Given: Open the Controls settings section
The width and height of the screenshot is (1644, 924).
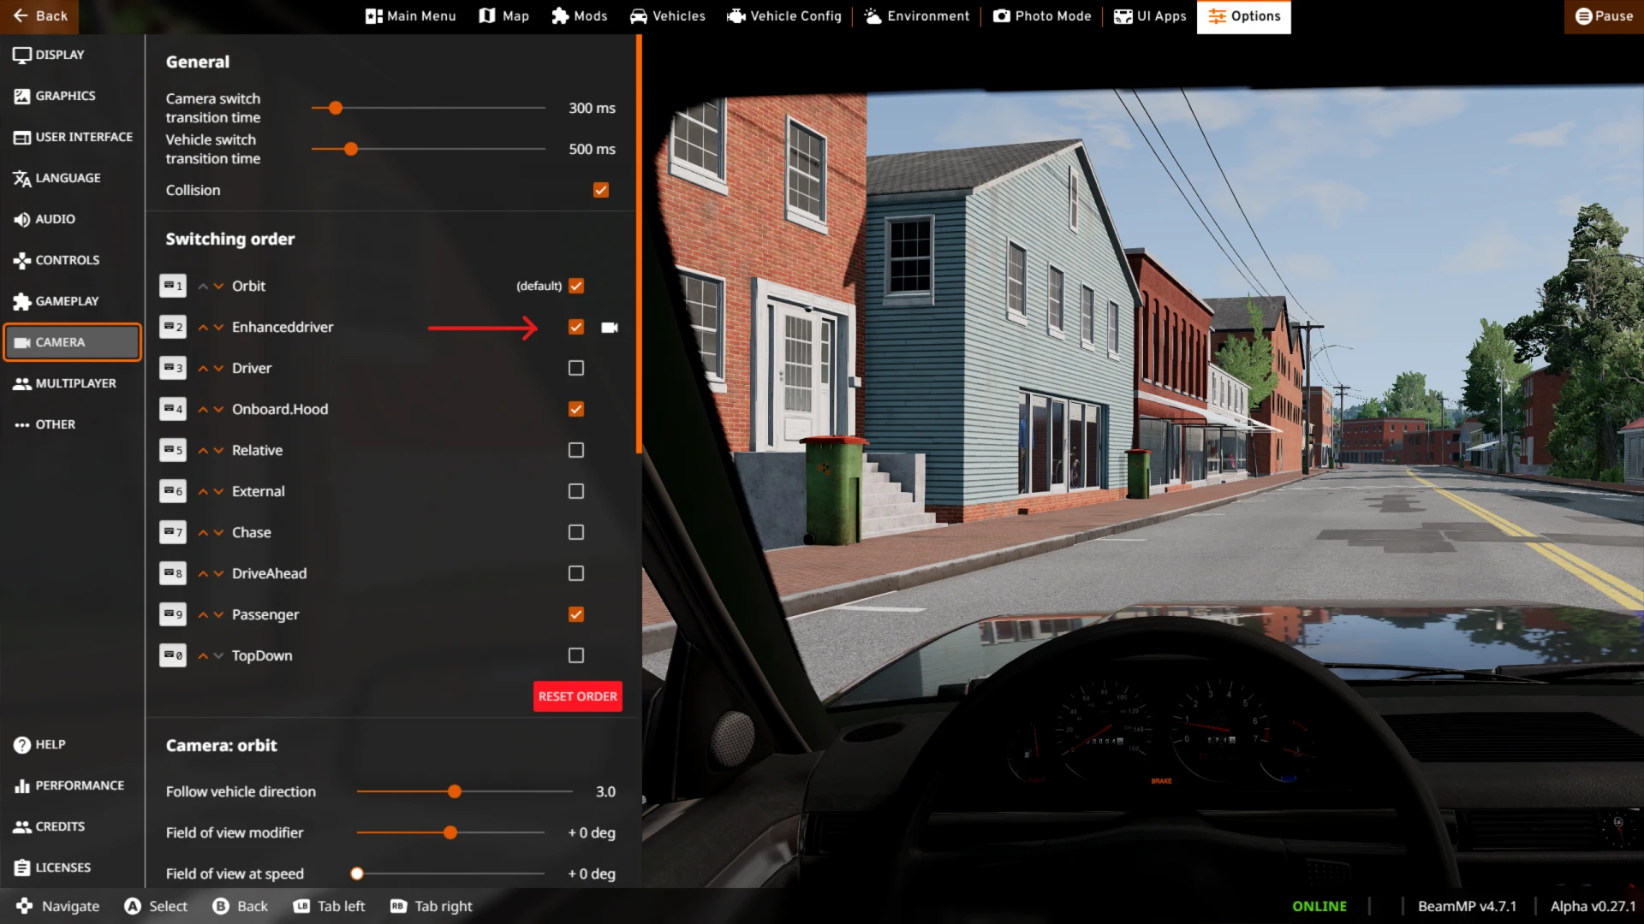Looking at the screenshot, I should click(x=66, y=259).
